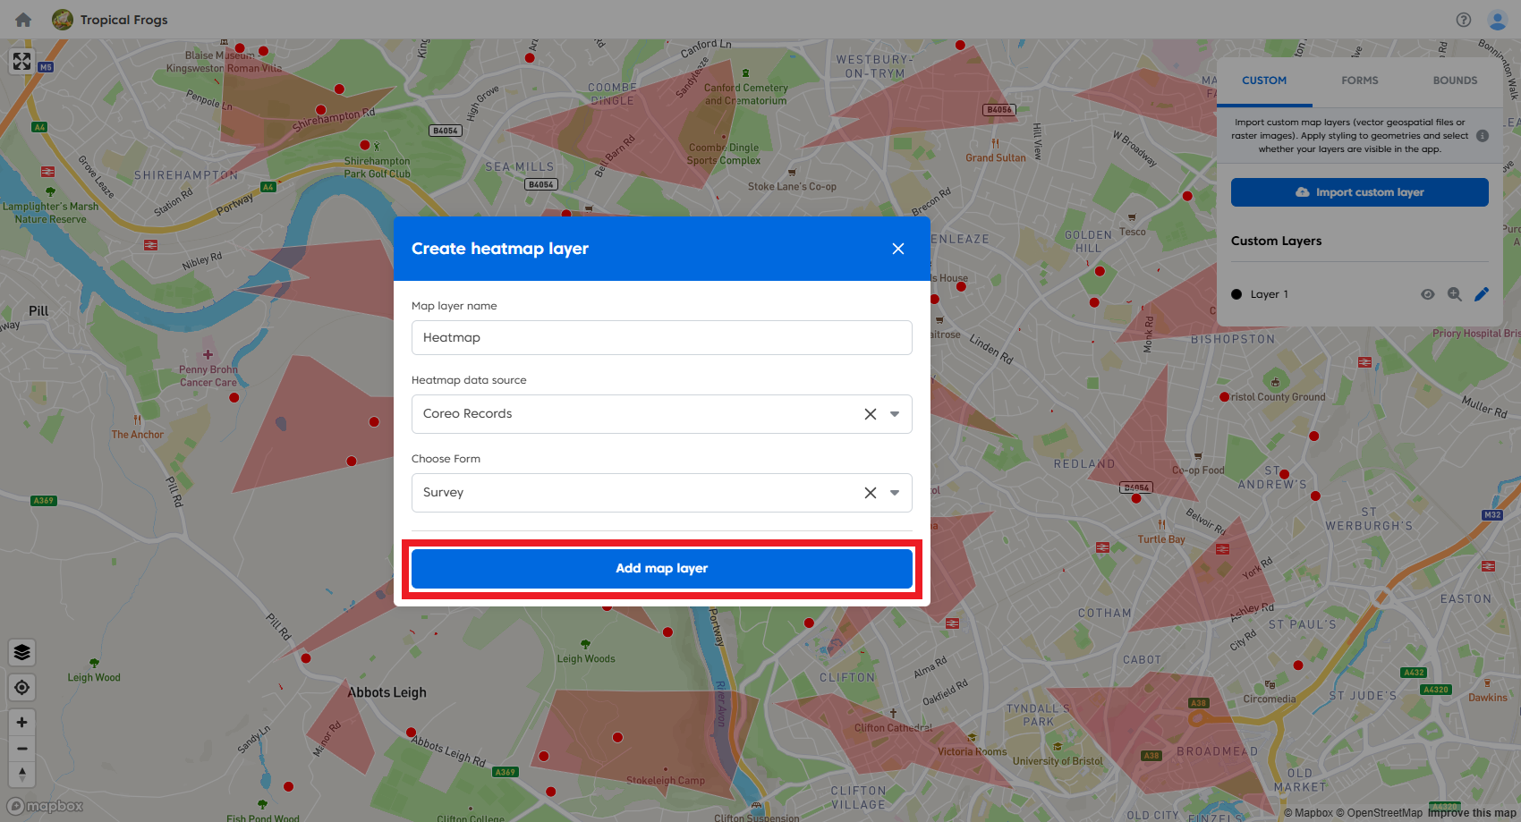Locate my position on the map
1521x822 pixels.
point(22,688)
